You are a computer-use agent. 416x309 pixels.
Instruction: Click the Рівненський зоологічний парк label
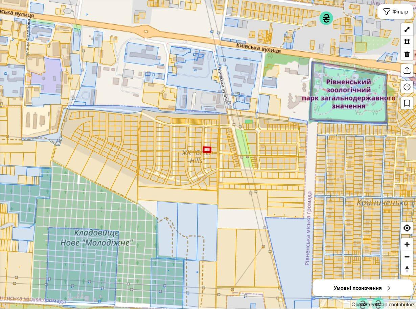click(x=349, y=94)
